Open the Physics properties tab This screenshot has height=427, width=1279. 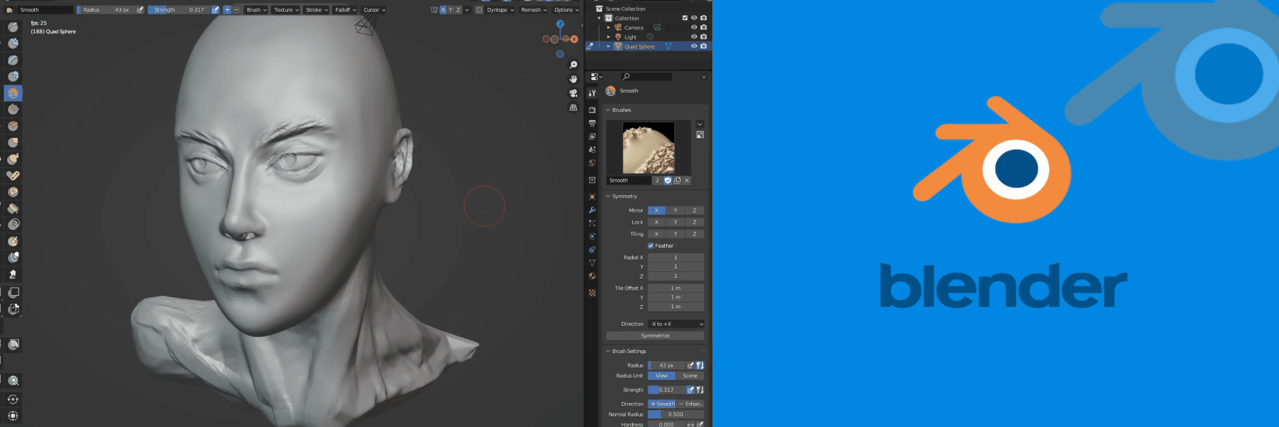pyautogui.click(x=592, y=236)
